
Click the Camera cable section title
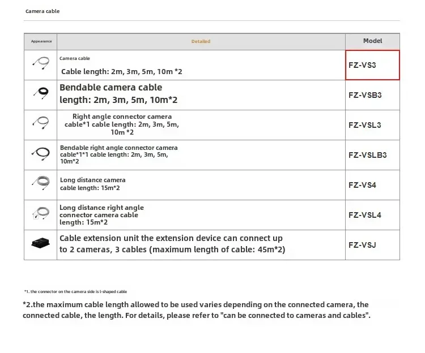(42, 11)
